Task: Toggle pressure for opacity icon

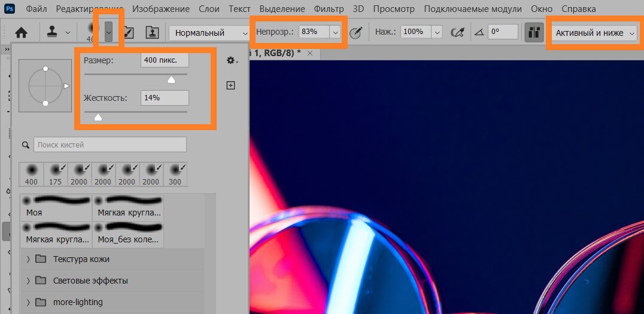Action: pos(357,32)
